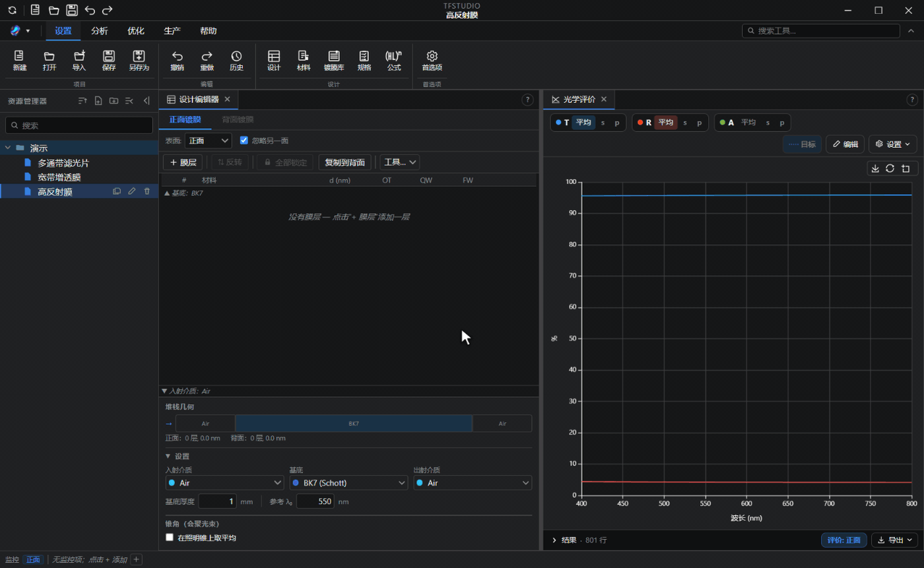
Task: Enable 在照明锥上取平均 checkbox
Action: coord(170,538)
